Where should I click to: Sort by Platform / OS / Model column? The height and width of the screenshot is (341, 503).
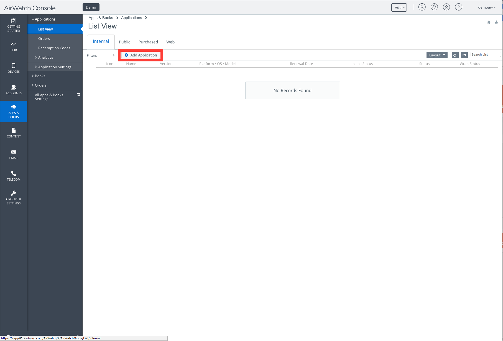[x=217, y=64]
